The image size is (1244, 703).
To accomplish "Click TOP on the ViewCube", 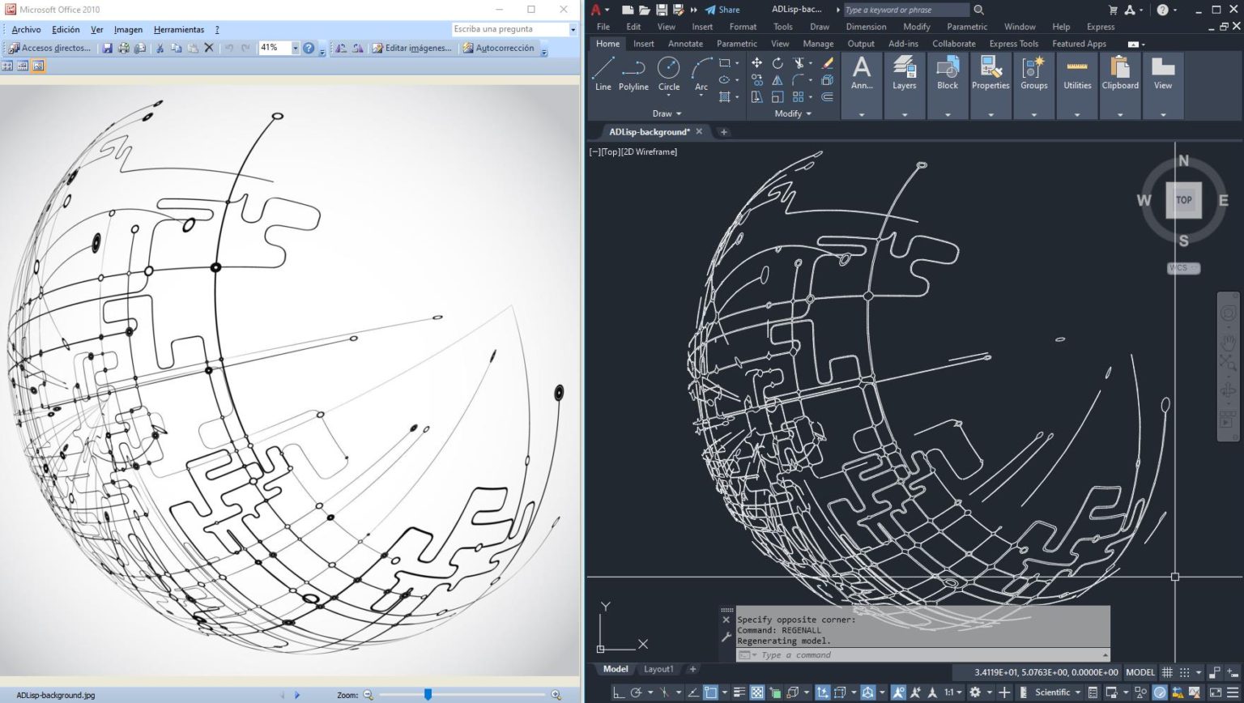I will coord(1184,200).
